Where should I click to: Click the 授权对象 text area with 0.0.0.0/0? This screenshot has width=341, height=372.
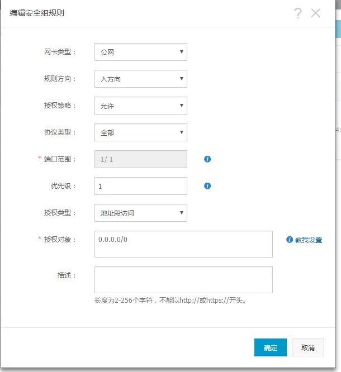pos(183,244)
